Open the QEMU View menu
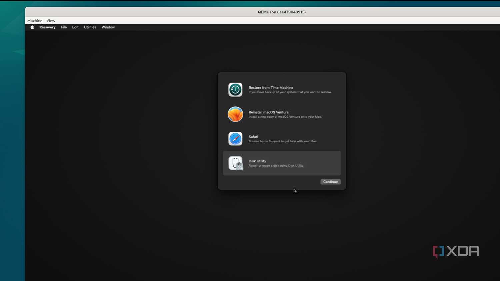500x281 pixels. 51,21
